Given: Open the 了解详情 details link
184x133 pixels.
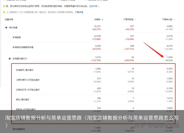Looking at the screenshot, I should point(79,12).
